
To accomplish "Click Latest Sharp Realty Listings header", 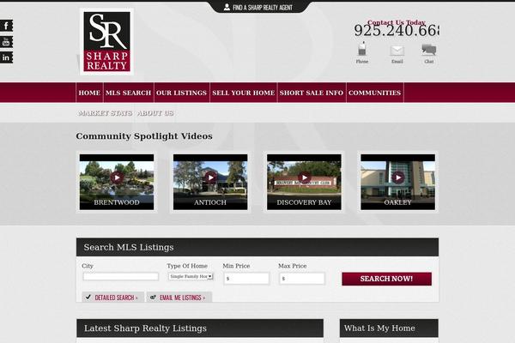I will pyautogui.click(x=200, y=328).
